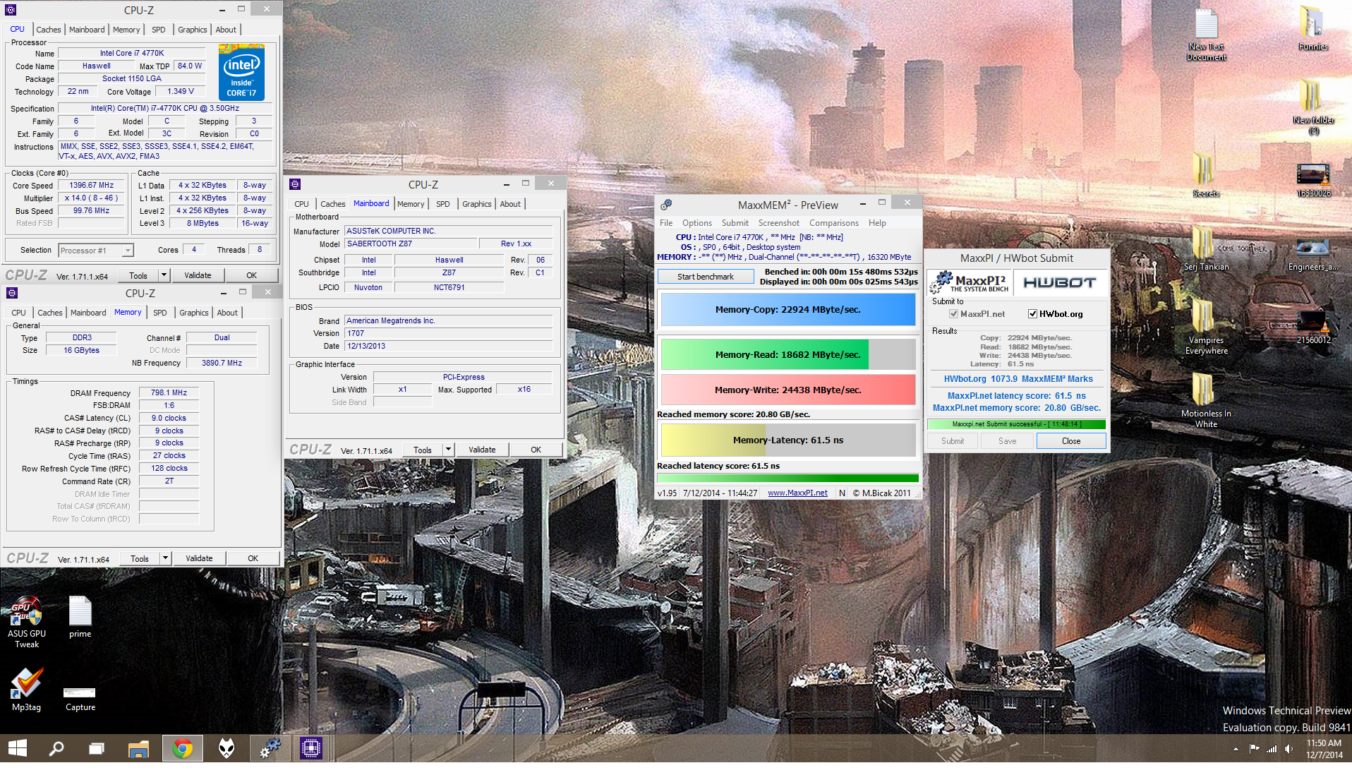The height and width of the screenshot is (775, 1352).
Task: Open the New folder (2) desktop folder
Action: [1312, 106]
